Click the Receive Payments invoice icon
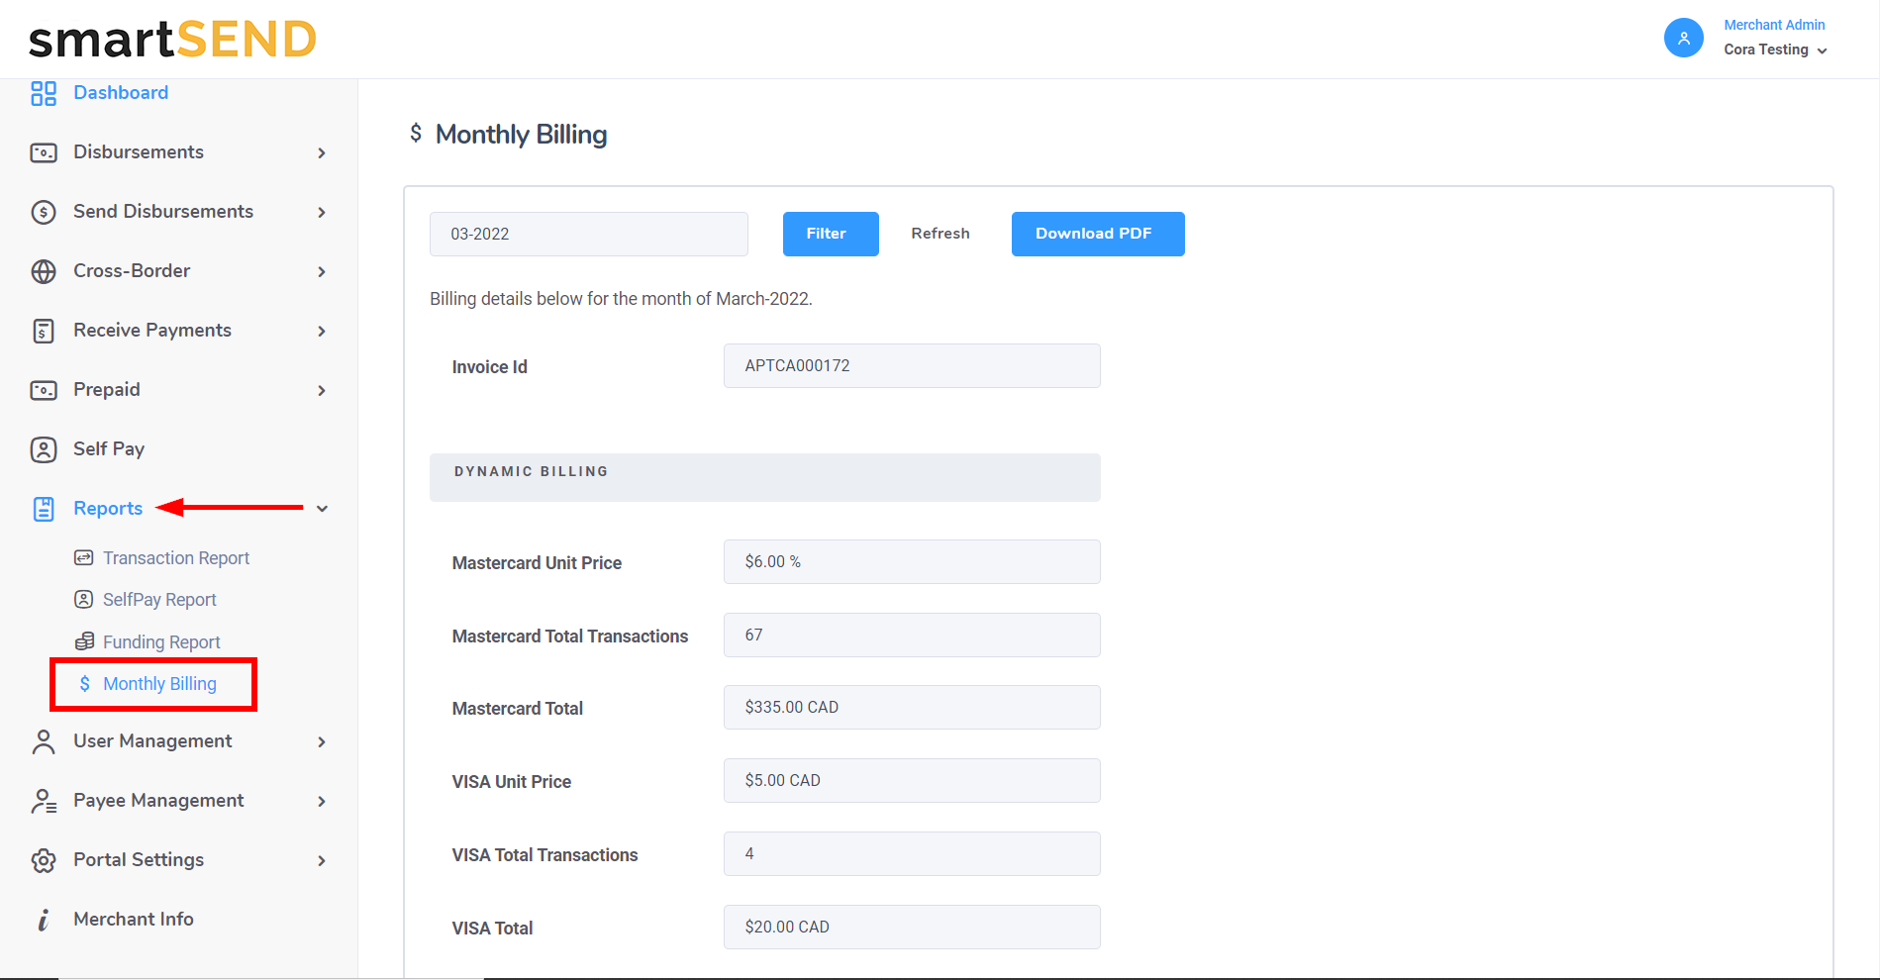The height and width of the screenshot is (980, 1880). pyautogui.click(x=44, y=331)
